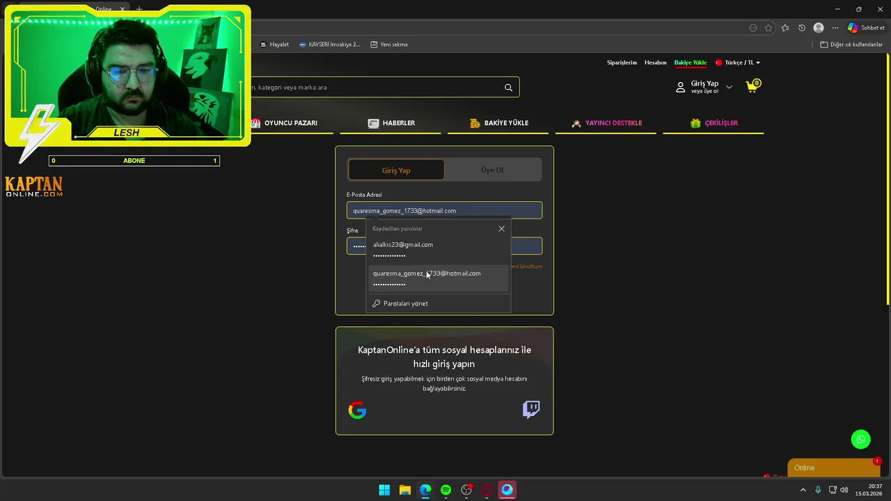
Task: Open the orange Online chat widget
Action: 833,468
